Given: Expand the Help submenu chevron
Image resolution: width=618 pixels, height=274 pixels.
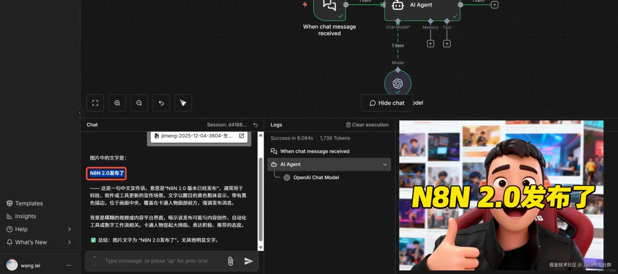Looking at the screenshot, I should coord(69,229).
